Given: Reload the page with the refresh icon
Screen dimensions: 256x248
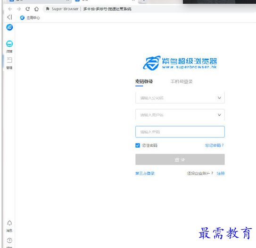Looking at the screenshot, I should coord(28,9).
